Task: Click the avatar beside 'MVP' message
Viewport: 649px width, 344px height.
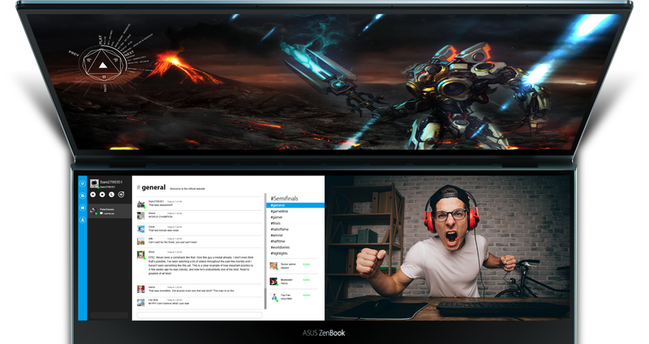Action: click(x=141, y=302)
